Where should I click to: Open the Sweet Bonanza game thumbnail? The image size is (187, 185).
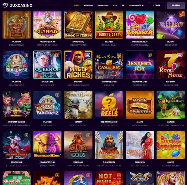pyautogui.click(x=140, y=25)
